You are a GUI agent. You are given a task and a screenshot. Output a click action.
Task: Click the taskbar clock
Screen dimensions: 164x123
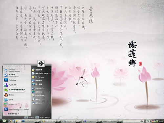(x=161, y=121)
